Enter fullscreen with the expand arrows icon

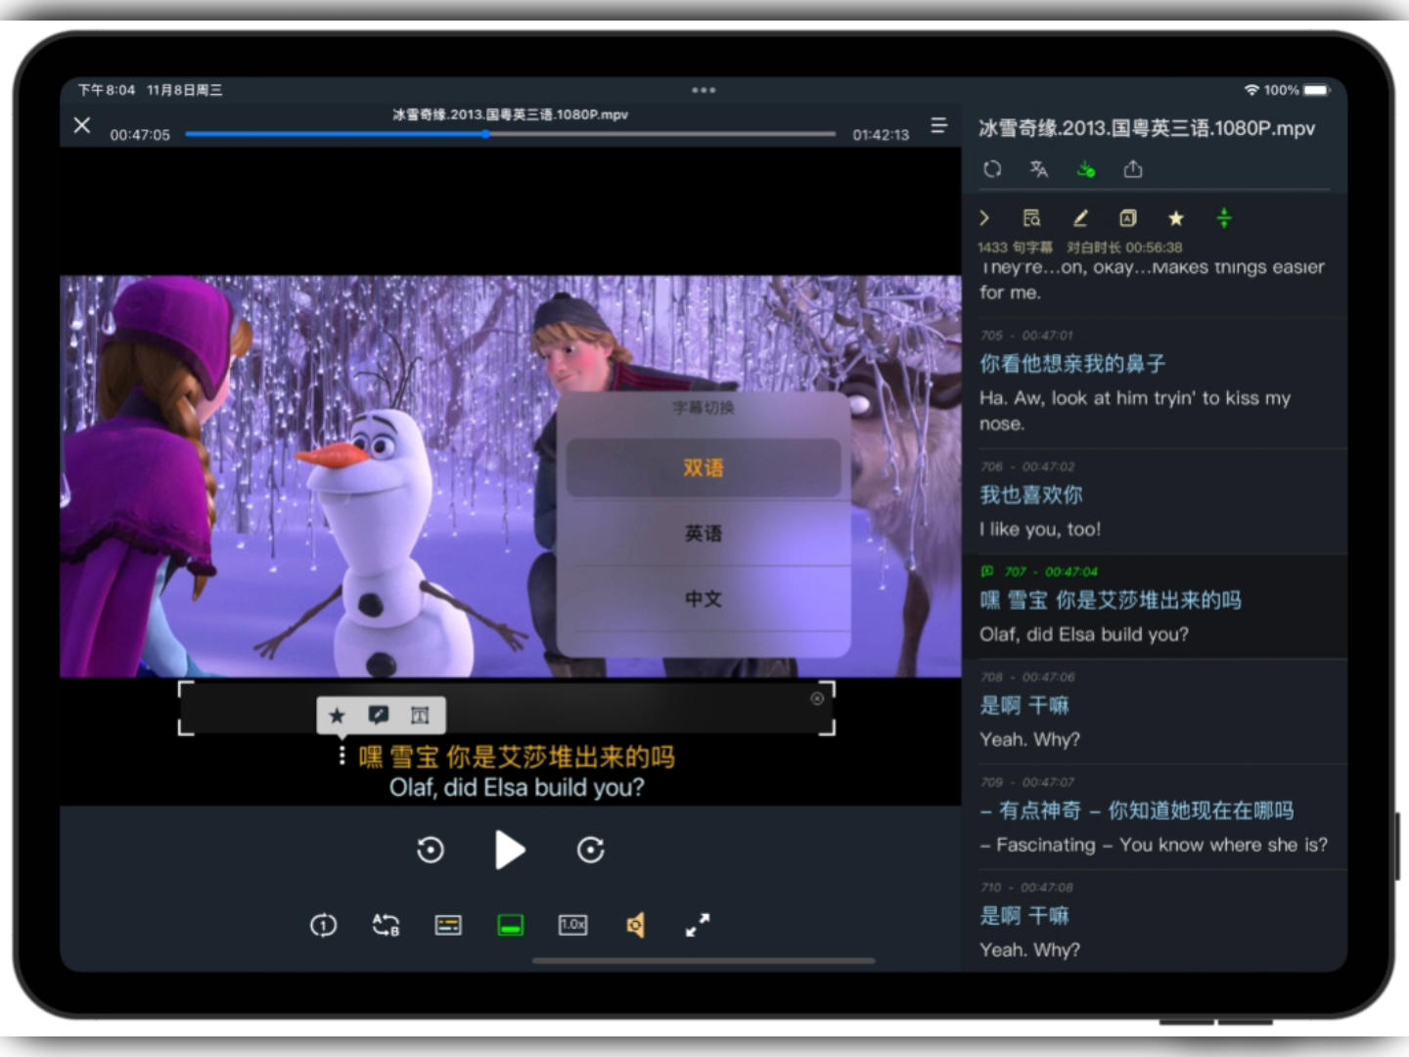pos(698,925)
